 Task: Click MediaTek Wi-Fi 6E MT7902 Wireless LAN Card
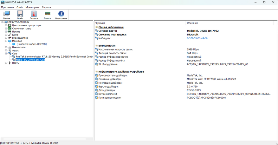tap(211, 79)
